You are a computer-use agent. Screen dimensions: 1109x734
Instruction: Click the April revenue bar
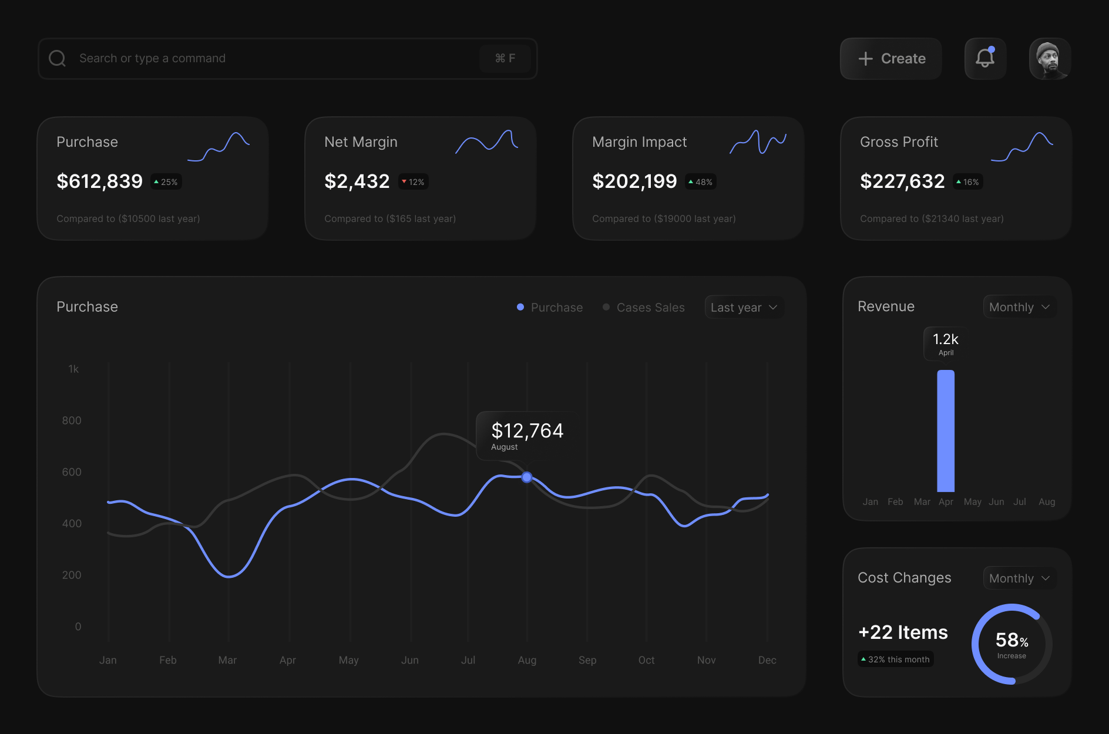(x=946, y=430)
